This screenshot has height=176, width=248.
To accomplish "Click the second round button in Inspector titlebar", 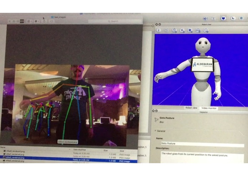I will tap(156, 111).
